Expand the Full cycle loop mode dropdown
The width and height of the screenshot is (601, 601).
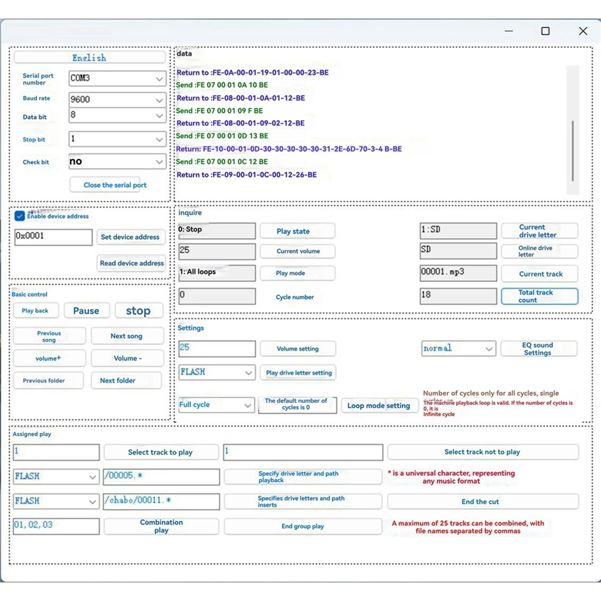(248, 405)
